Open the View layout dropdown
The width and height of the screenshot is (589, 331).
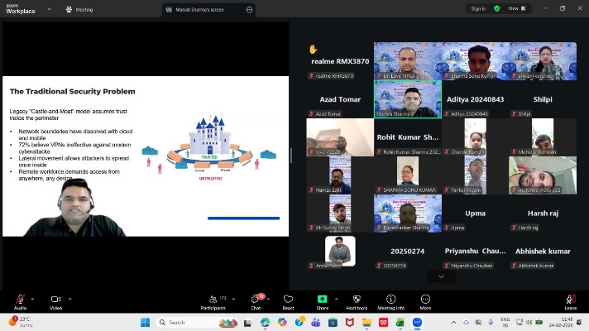point(516,8)
